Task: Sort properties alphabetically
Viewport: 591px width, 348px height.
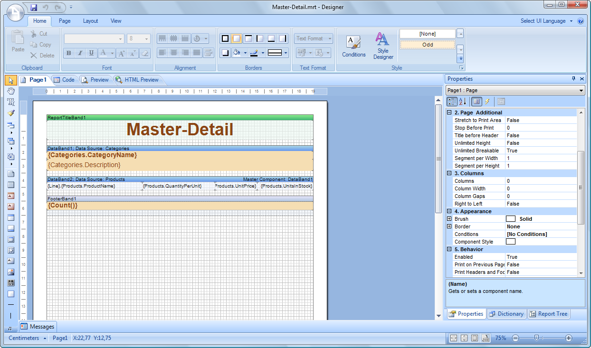Action: point(463,102)
